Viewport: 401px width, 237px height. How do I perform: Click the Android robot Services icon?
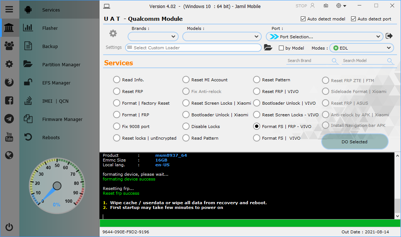click(x=28, y=10)
